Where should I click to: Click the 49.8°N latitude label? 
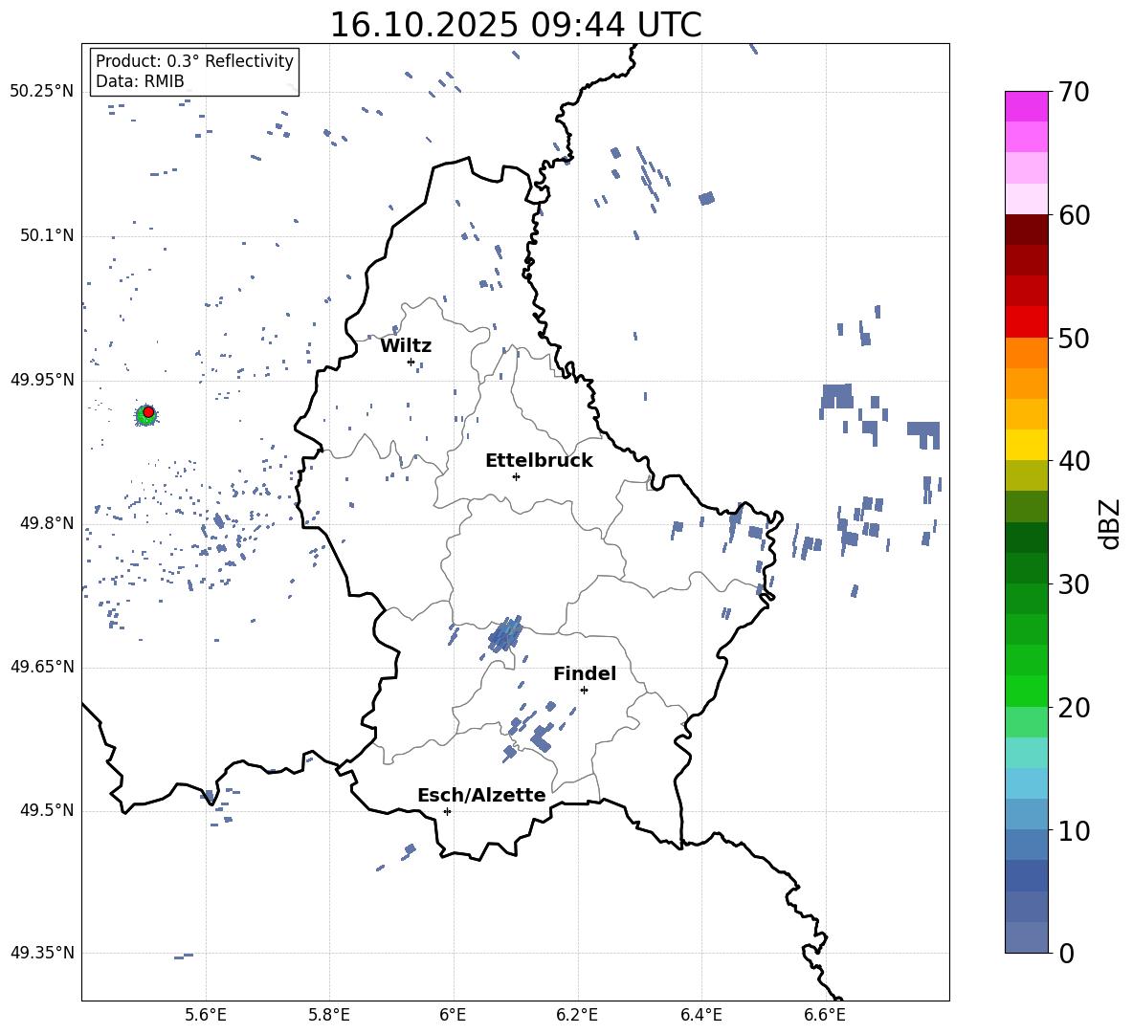pos(47,523)
